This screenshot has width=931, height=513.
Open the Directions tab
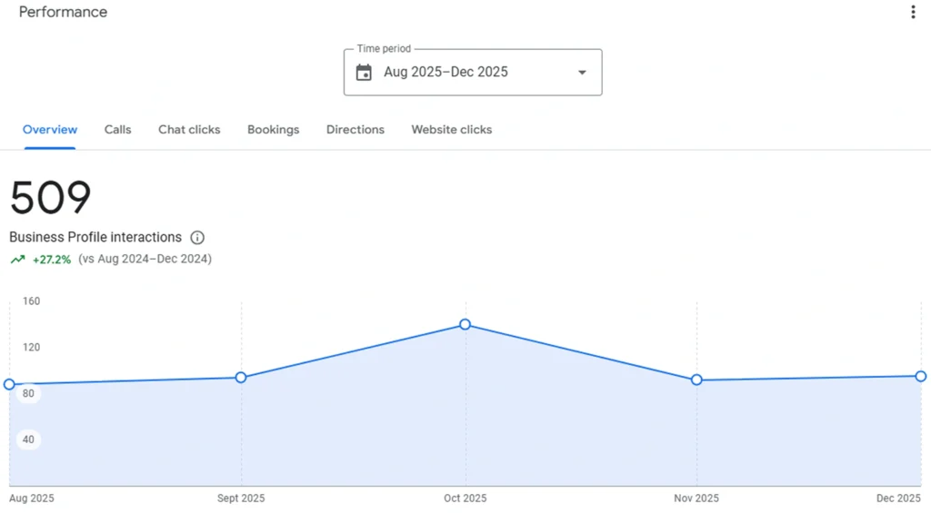click(355, 130)
